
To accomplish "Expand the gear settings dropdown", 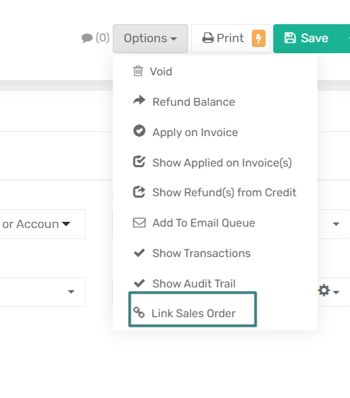I will [329, 291].
